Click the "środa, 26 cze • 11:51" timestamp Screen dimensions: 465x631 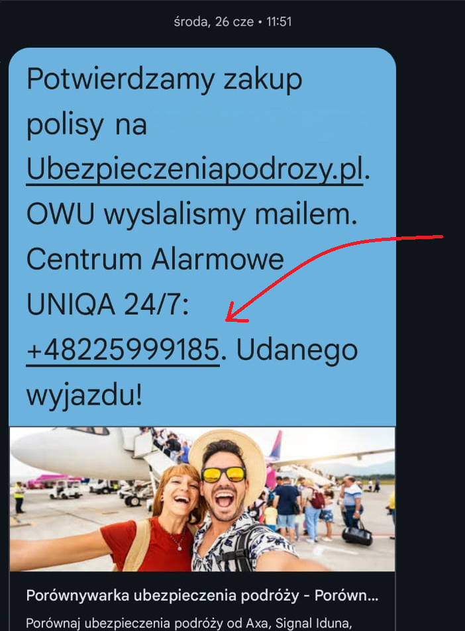(232, 21)
